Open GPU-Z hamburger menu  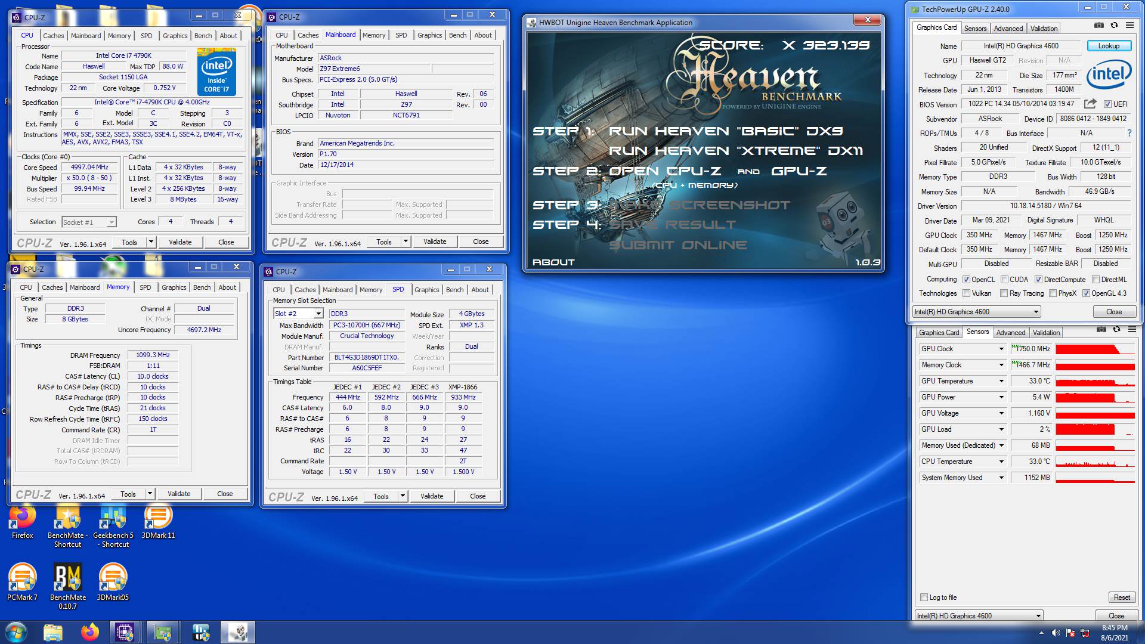(x=1129, y=26)
